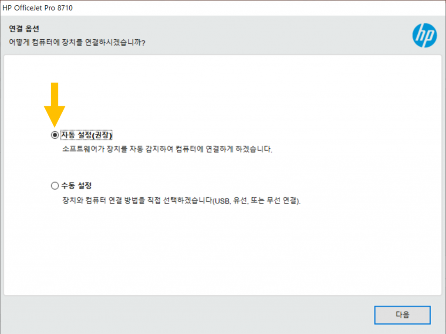Click the empty title bar area right of the title
This screenshot has width=446, height=334.
[x=261, y=8]
